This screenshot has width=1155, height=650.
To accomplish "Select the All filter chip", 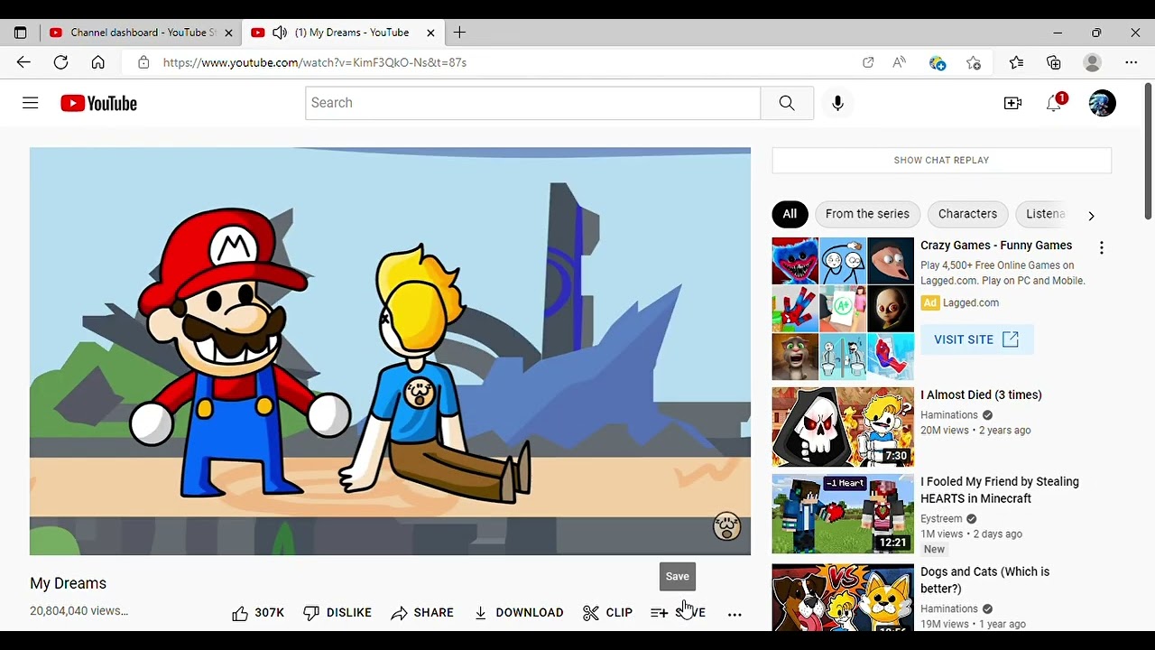I will (x=790, y=214).
